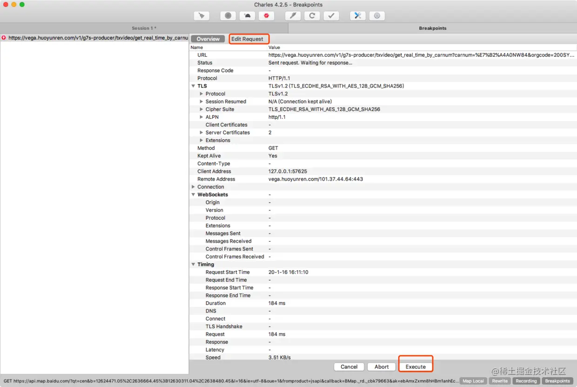This screenshot has width=577, height=387.
Task: Select the Method row
Action: (x=383, y=148)
